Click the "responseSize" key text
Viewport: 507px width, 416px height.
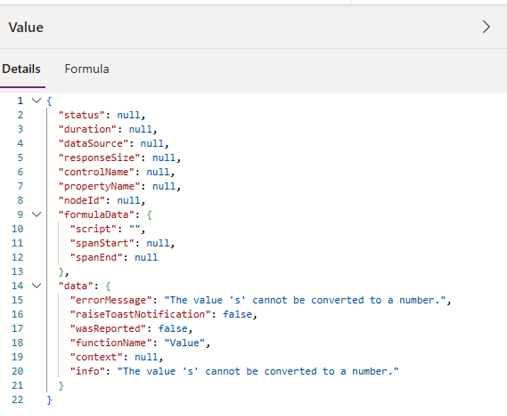pos(99,158)
